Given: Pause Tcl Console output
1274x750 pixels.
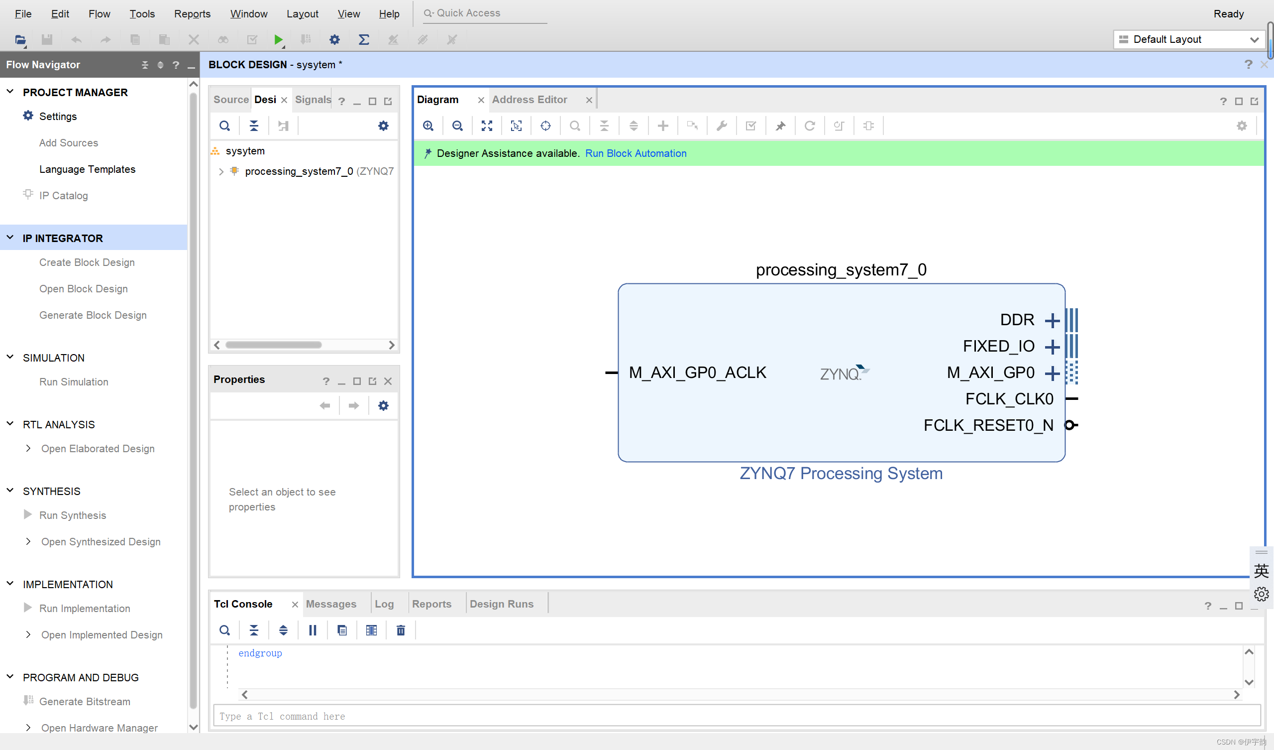Looking at the screenshot, I should click(x=313, y=630).
